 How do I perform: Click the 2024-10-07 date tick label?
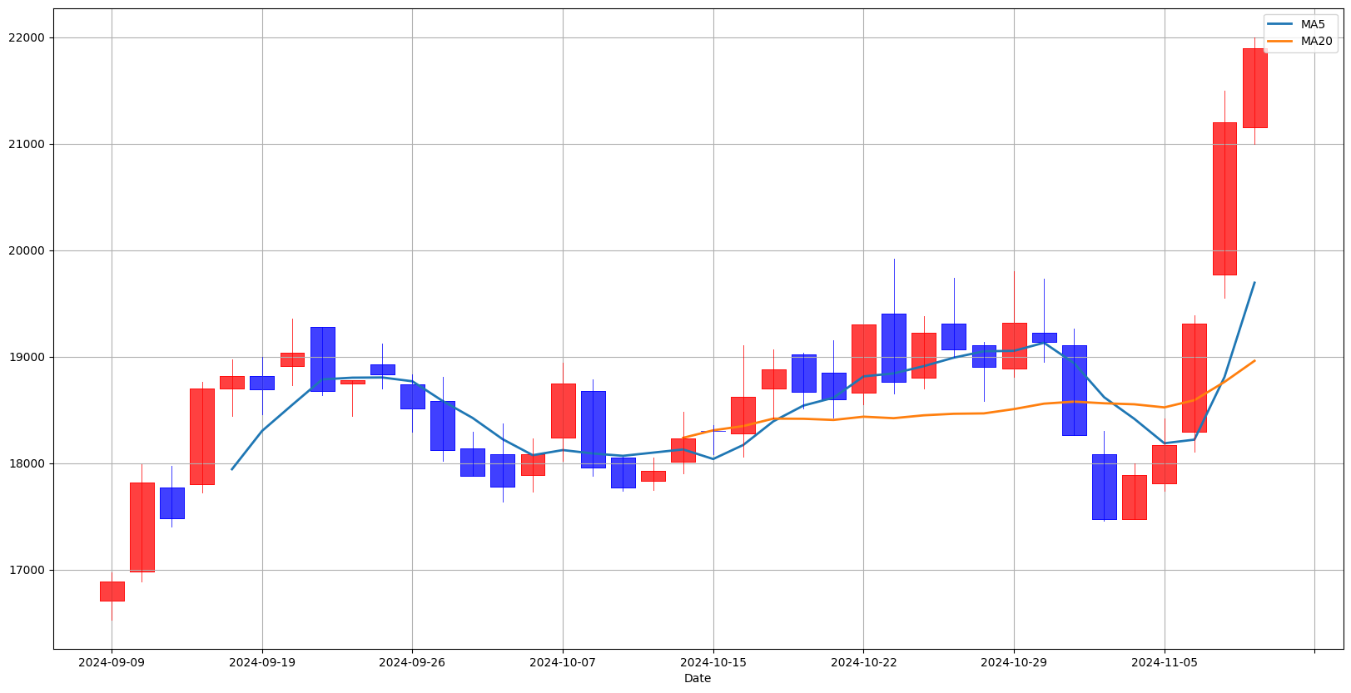(x=563, y=662)
